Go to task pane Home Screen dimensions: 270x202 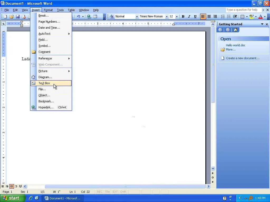click(x=235, y=30)
